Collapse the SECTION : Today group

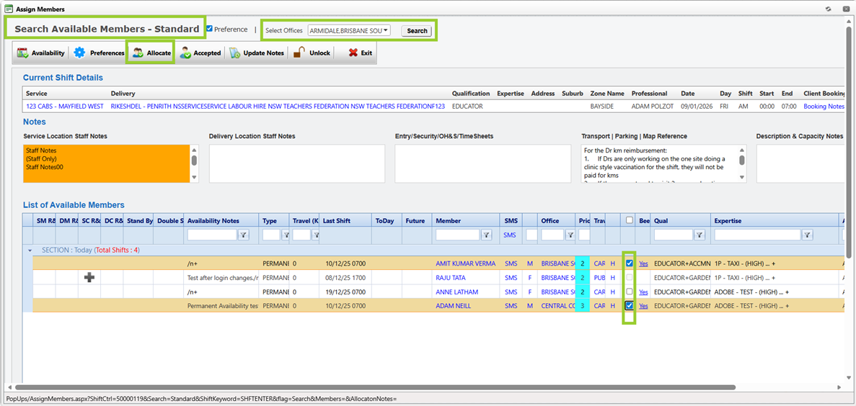[30, 250]
